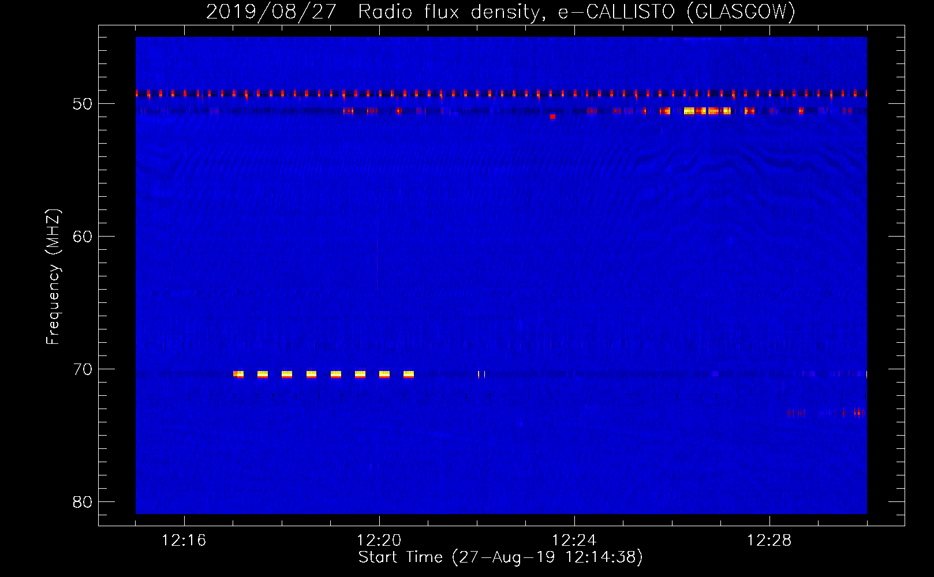Click the 70 frequency tick label

(83, 369)
